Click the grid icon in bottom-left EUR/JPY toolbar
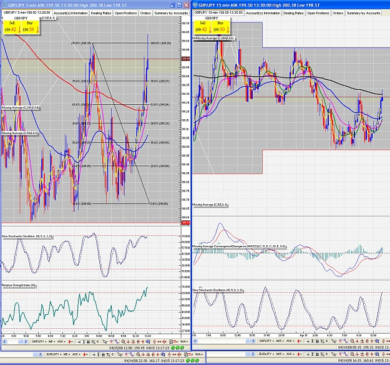 (x=103, y=354)
